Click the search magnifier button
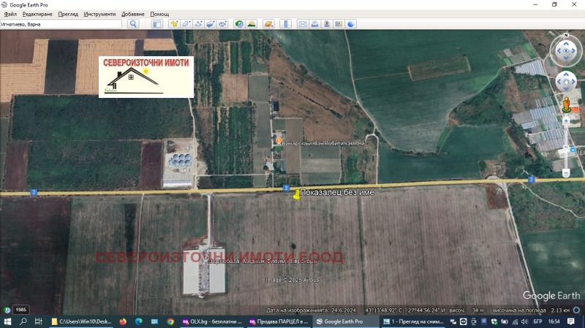 click(x=133, y=24)
